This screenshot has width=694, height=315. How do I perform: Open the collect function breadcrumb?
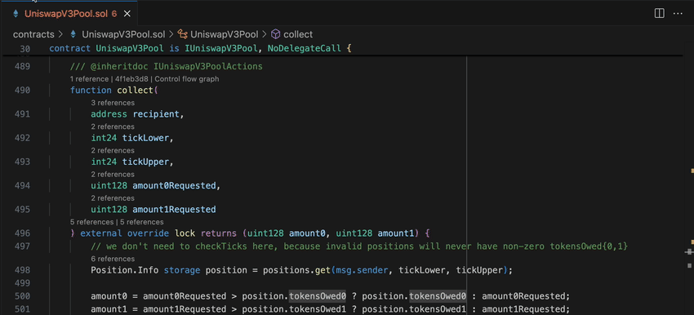[x=298, y=34]
